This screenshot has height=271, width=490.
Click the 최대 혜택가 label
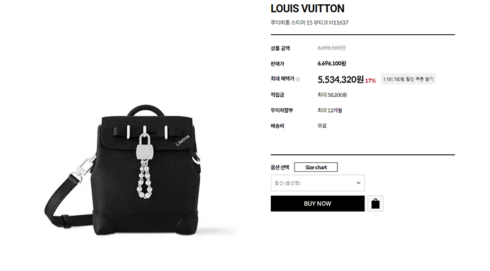tap(282, 79)
